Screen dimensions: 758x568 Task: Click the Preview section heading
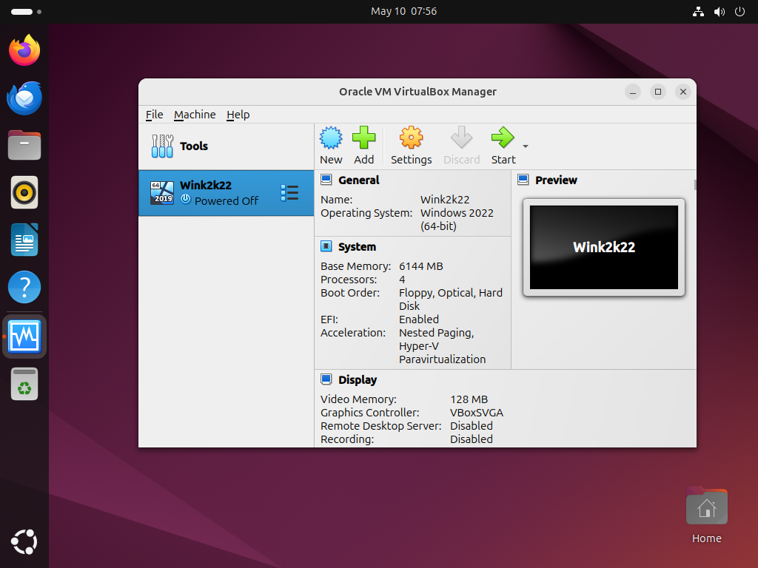pyautogui.click(x=556, y=180)
